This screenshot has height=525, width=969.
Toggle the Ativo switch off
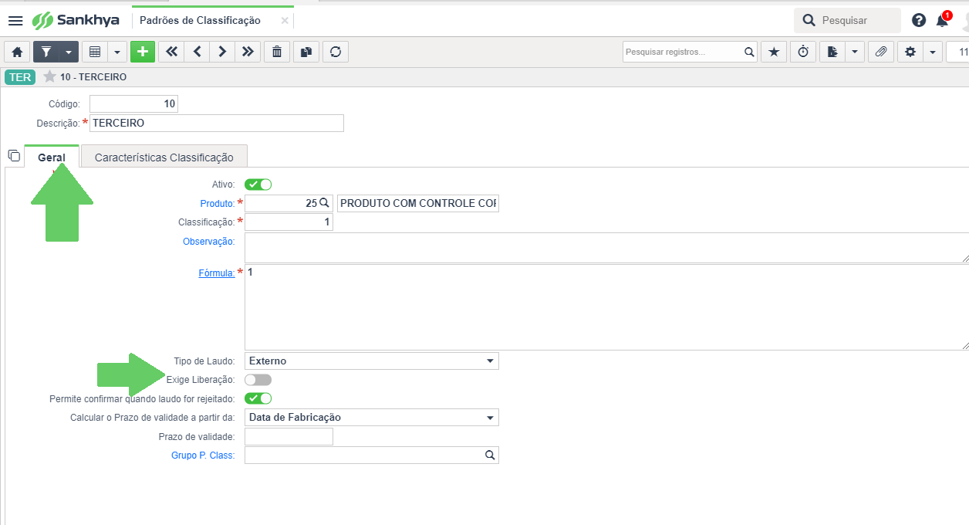click(x=258, y=185)
